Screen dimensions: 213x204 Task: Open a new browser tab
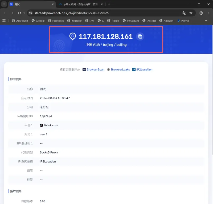[x=109, y=4]
